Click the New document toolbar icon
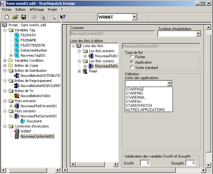Image resolution: width=213 pixels, height=174 pixels. (x=6, y=17)
